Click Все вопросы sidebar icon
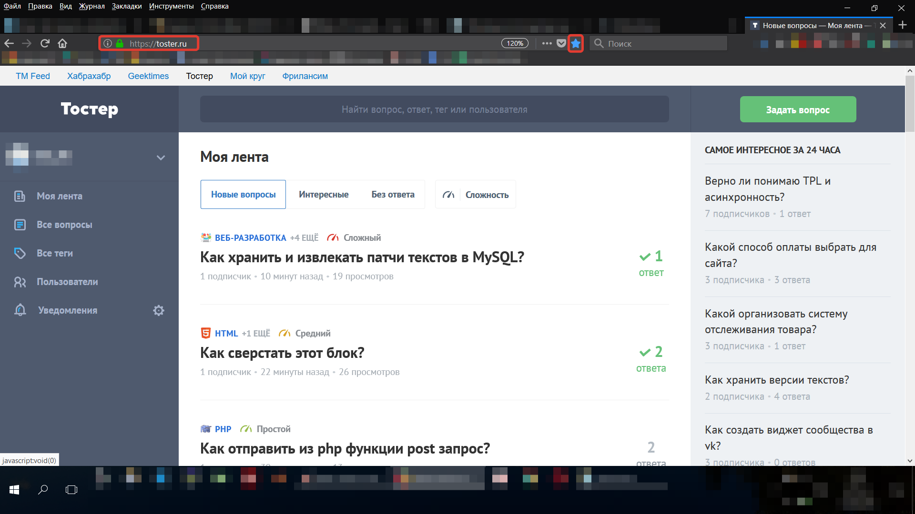The image size is (915, 514). pyautogui.click(x=20, y=225)
